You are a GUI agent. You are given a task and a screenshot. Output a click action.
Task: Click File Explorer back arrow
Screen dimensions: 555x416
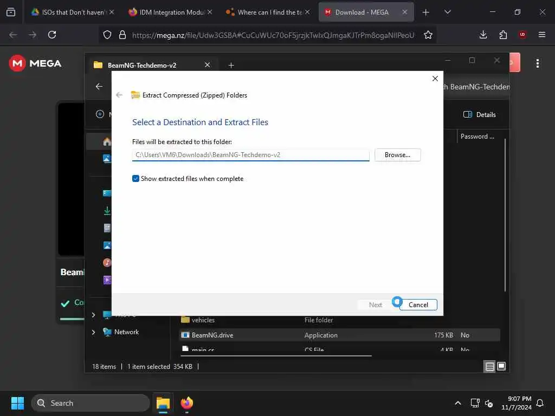(99, 86)
